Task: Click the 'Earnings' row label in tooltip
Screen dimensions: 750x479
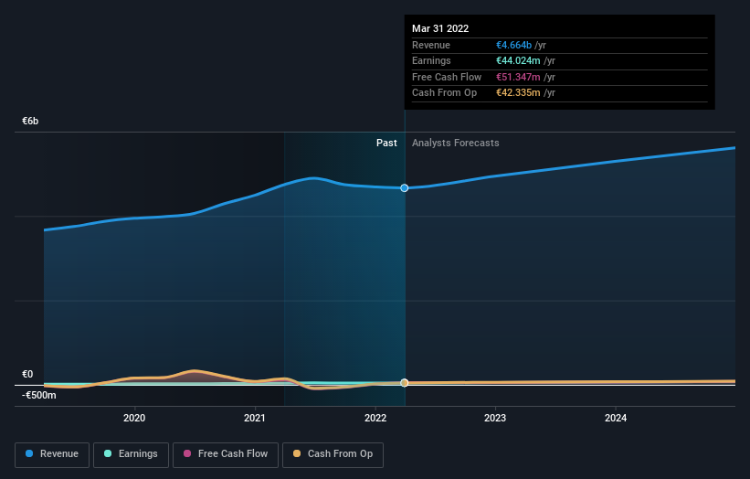Action: click(x=431, y=60)
